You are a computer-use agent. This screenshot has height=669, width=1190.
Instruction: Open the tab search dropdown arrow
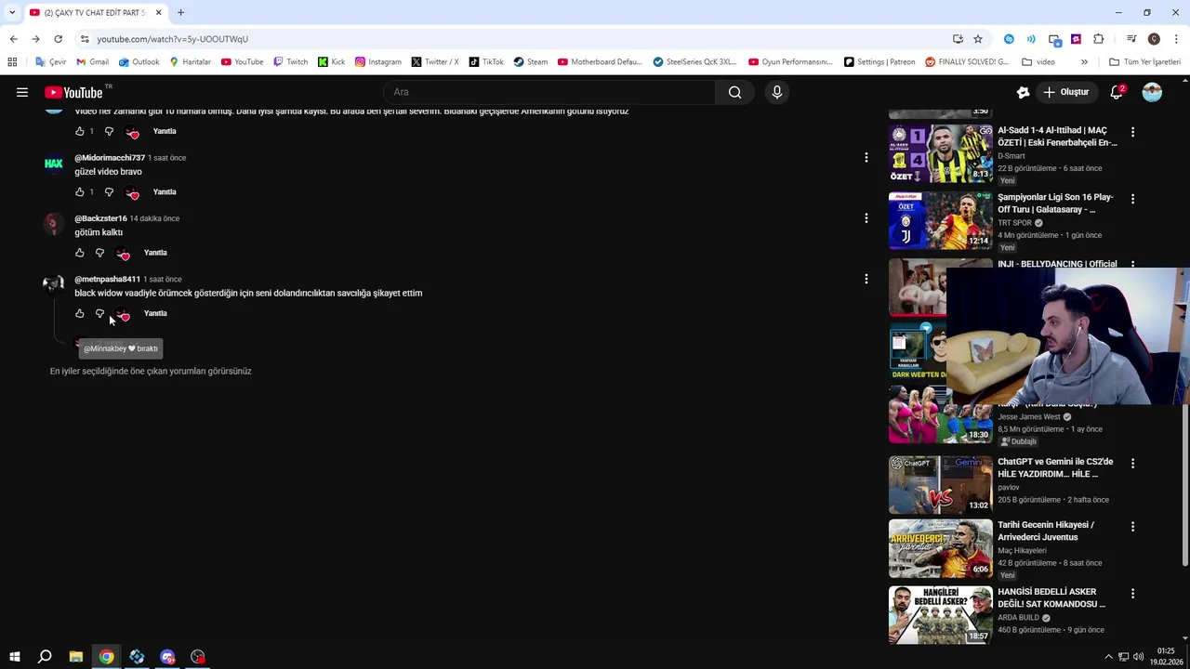(x=11, y=12)
